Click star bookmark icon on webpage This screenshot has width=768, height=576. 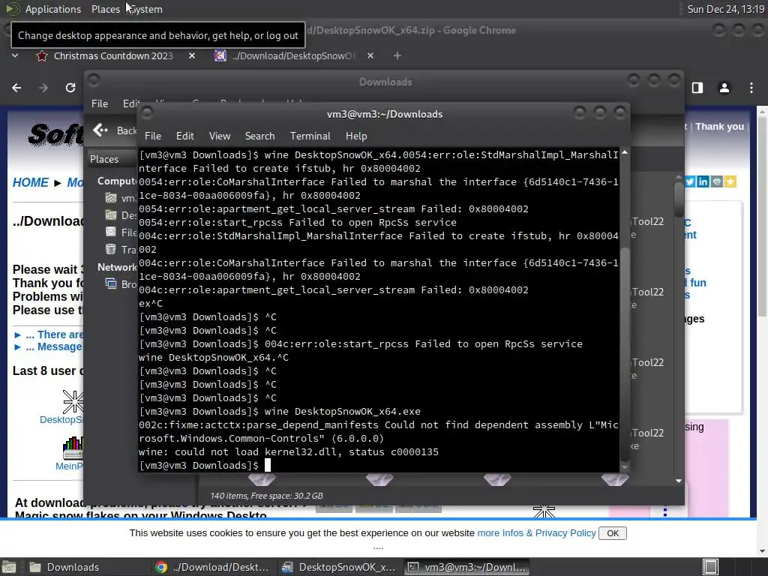coord(730,181)
